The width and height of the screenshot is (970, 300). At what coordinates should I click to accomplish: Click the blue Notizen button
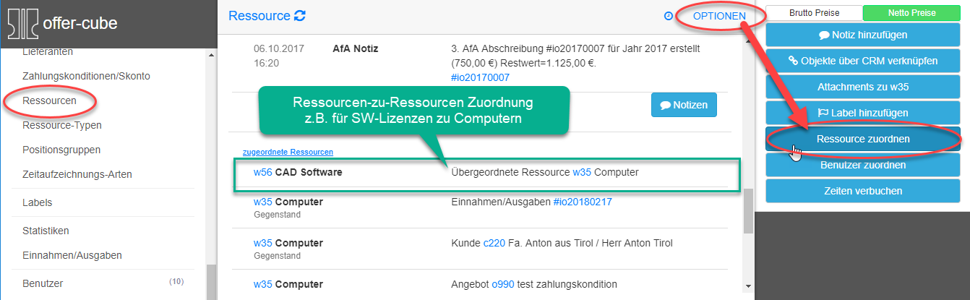click(x=684, y=105)
